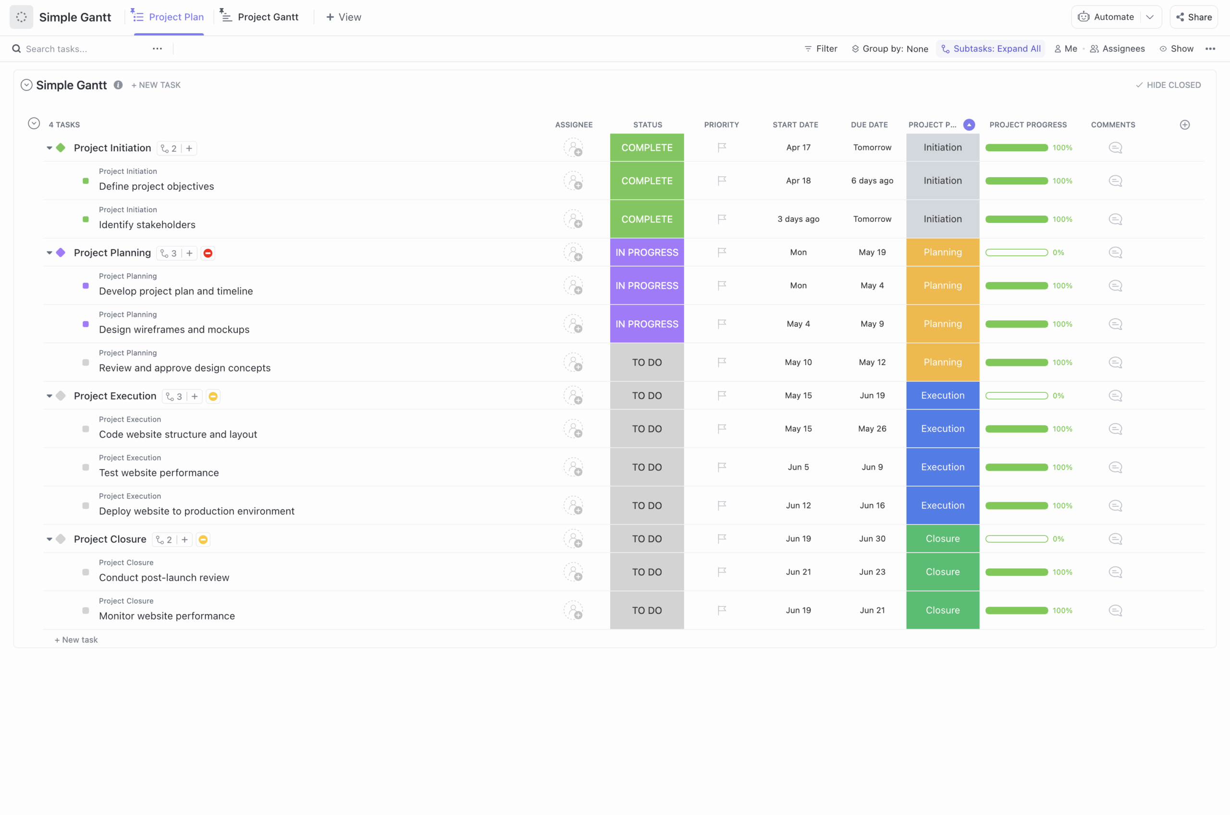Click + NEW TASK for Simple Gantt
Image resolution: width=1230 pixels, height=815 pixels.
pos(156,85)
